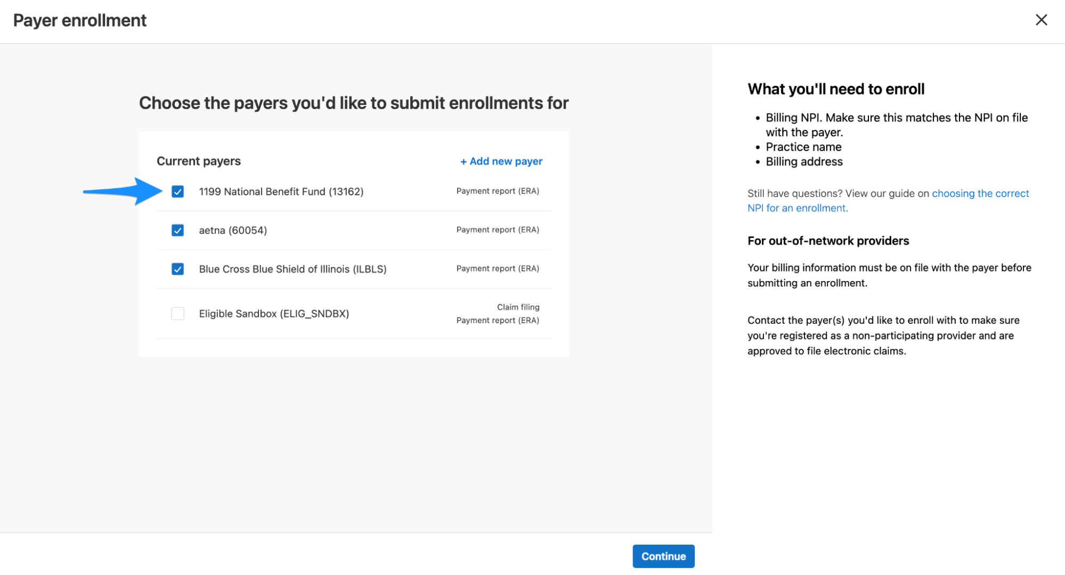
Task: Select the Eligible Sandbox (ELIG_SNDBX) payer name
Action: [274, 314]
